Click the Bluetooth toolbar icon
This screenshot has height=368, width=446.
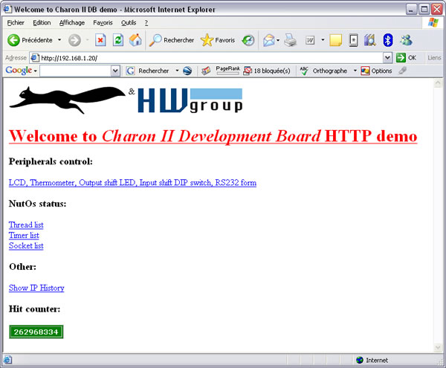coord(387,40)
